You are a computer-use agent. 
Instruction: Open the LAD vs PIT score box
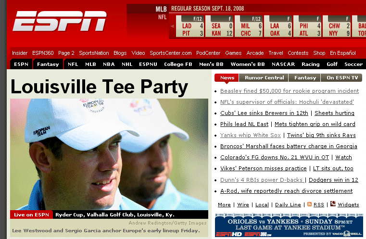(x=190, y=26)
